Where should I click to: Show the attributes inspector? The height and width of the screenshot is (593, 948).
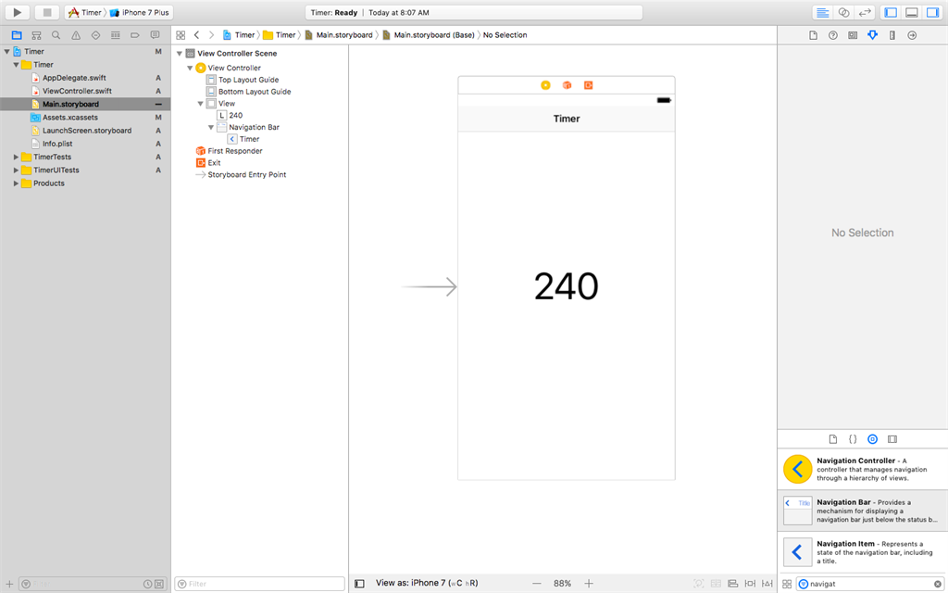click(x=872, y=35)
